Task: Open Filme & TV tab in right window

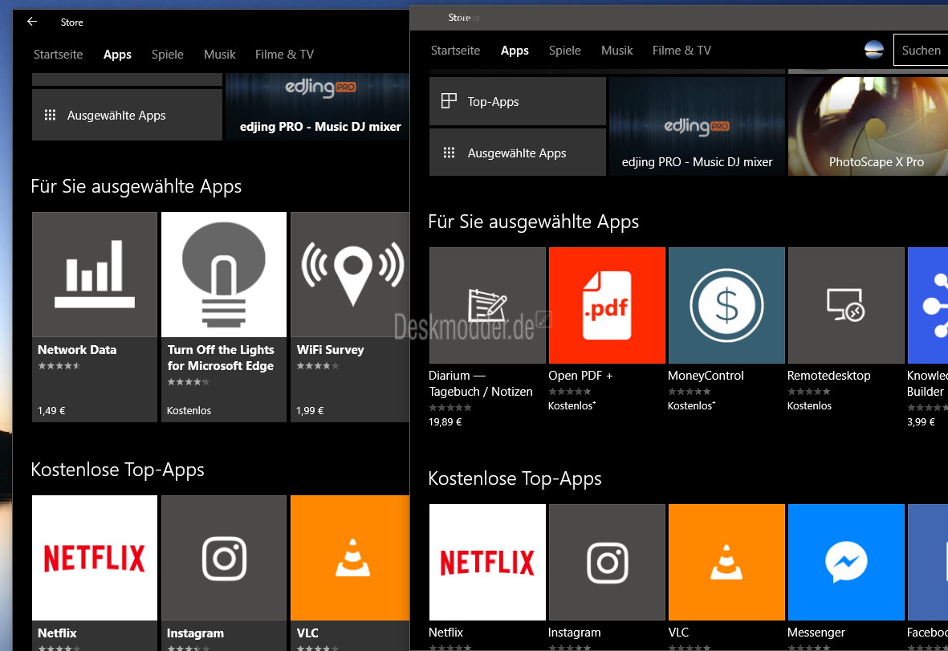Action: [x=682, y=51]
